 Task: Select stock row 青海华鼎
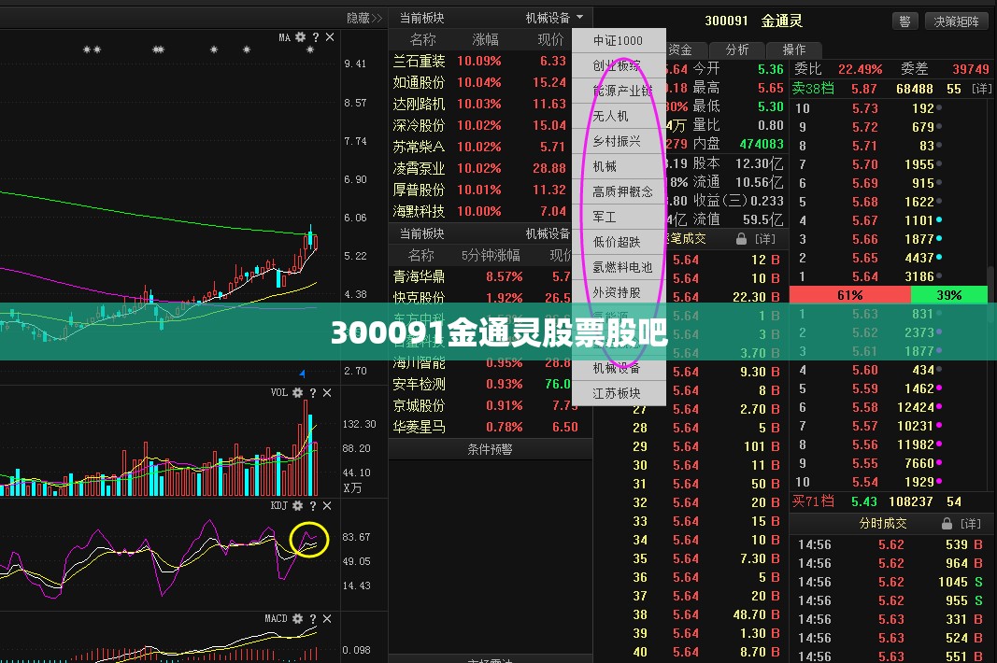coord(480,276)
